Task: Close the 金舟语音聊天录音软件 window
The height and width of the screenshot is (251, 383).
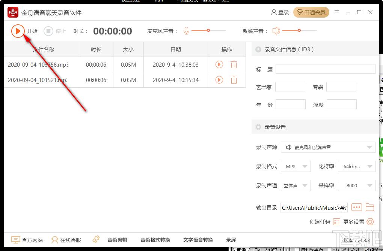Action: point(371,12)
